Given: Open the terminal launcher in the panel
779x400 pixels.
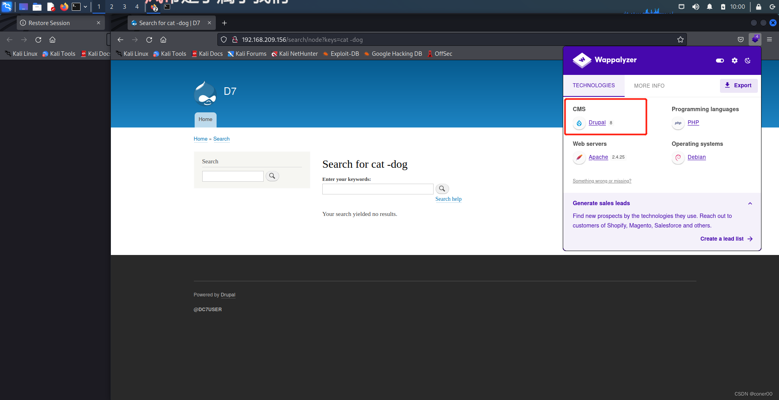Looking at the screenshot, I should pyautogui.click(x=76, y=6).
